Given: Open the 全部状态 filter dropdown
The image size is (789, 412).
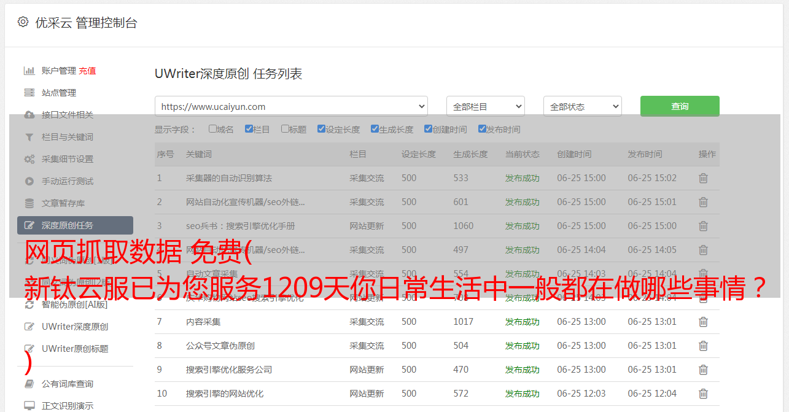Looking at the screenshot, I should coord(582,106).
